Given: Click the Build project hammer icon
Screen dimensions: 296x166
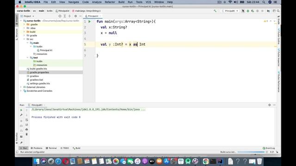Looking at the screenshot, I should pos(215,11).
